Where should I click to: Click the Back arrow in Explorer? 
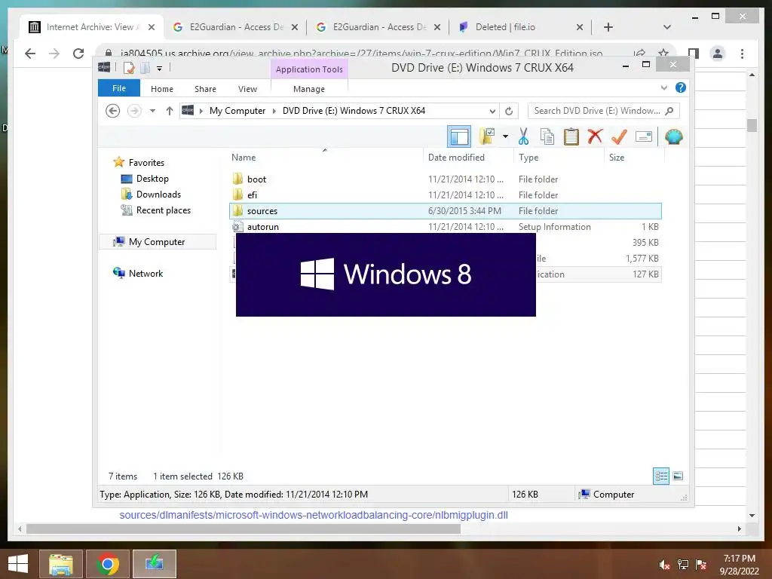113,111
